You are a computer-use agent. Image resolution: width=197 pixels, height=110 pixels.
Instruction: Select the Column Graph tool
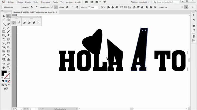point(8,60)
